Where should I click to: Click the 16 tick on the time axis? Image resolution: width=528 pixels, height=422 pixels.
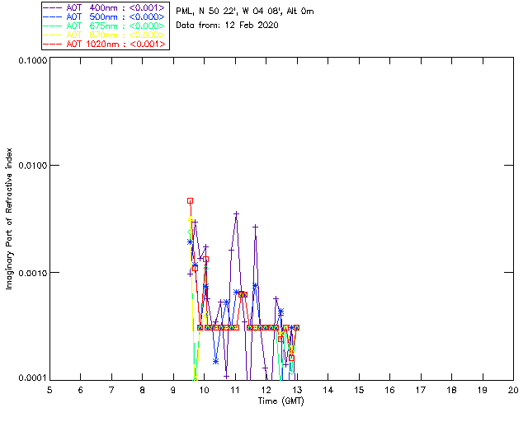pyautogui.click(x=389, y=389)
